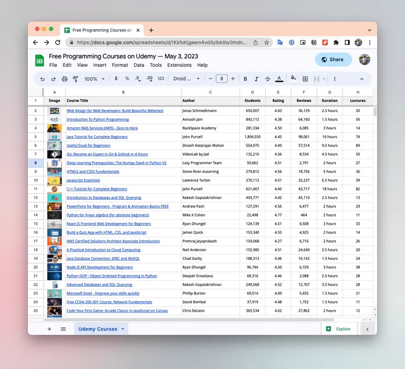The width and height of the screenshot is (405, 369).
Task: Increase decimal places icon
Action: (x=149, y=79)
